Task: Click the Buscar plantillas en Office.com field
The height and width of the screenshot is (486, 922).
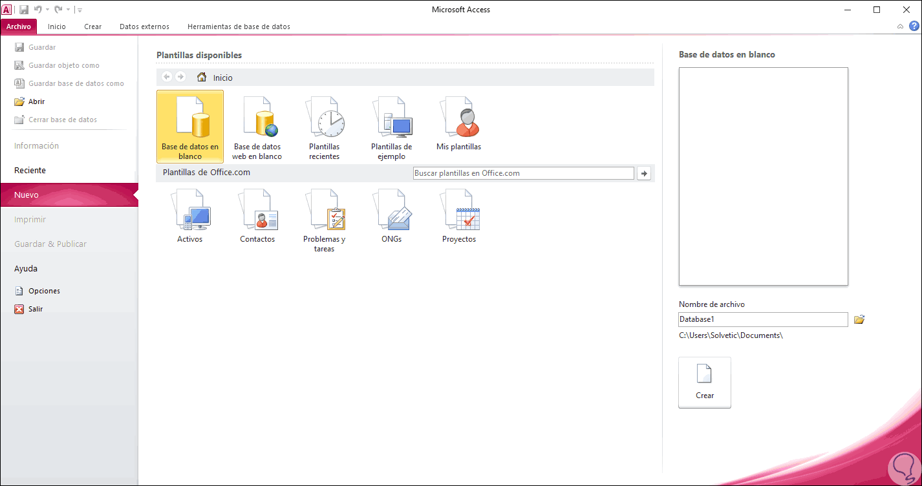Action: 524,173
